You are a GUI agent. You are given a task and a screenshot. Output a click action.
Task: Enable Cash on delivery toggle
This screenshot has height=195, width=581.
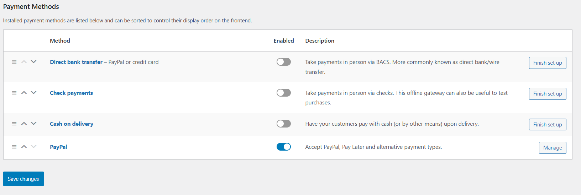[x=284, y=124]
